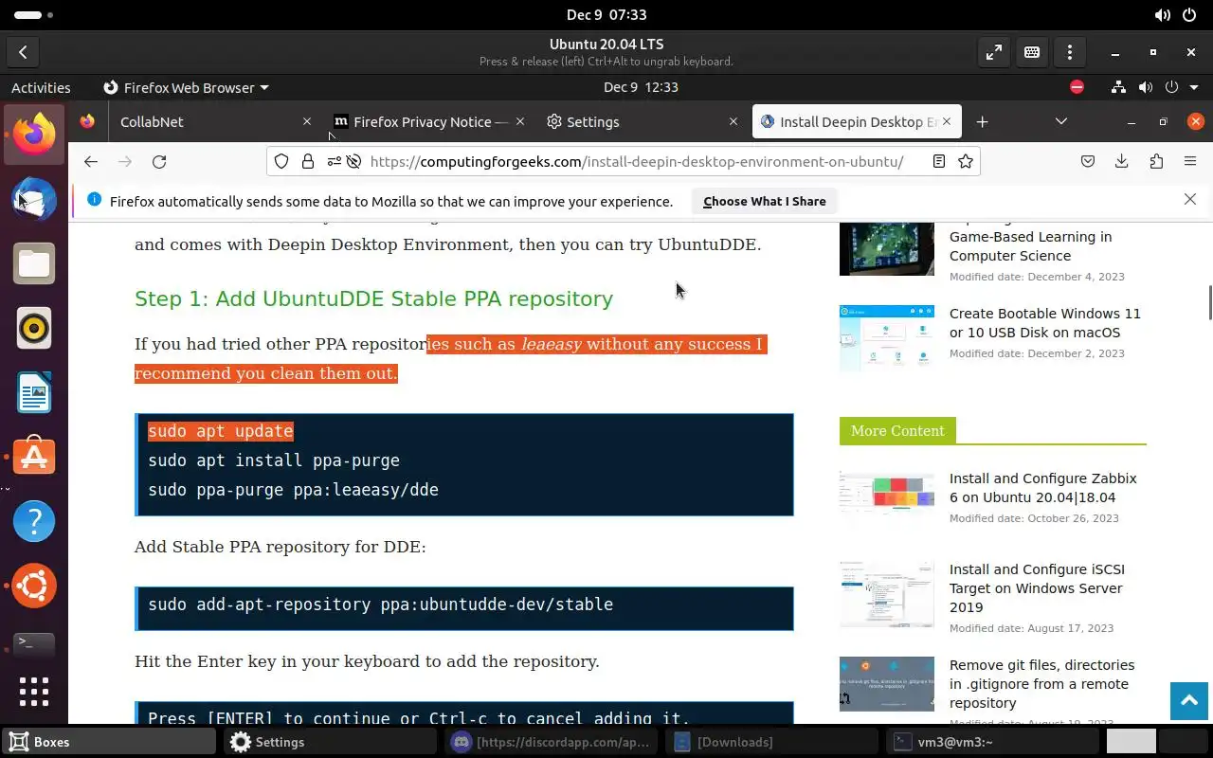Open tracking protection shield panel

[281, 161]
